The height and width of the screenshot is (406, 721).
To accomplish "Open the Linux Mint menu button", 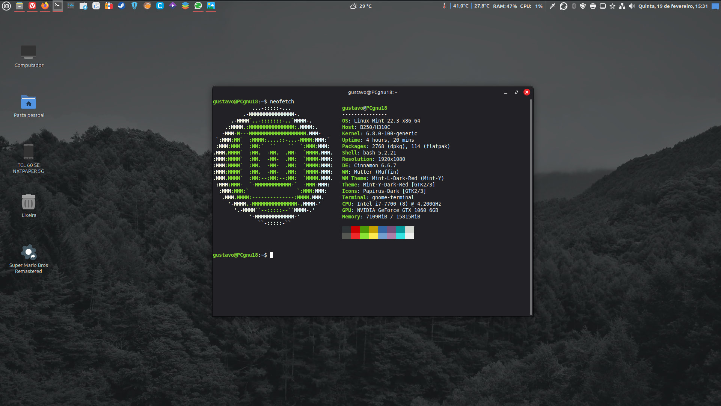I will pyautogui.click(x=6, y=6).
